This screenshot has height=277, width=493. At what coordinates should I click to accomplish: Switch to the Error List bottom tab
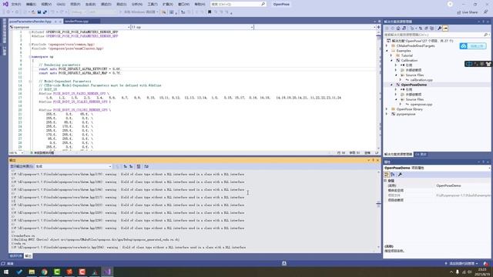coord(15,256)
